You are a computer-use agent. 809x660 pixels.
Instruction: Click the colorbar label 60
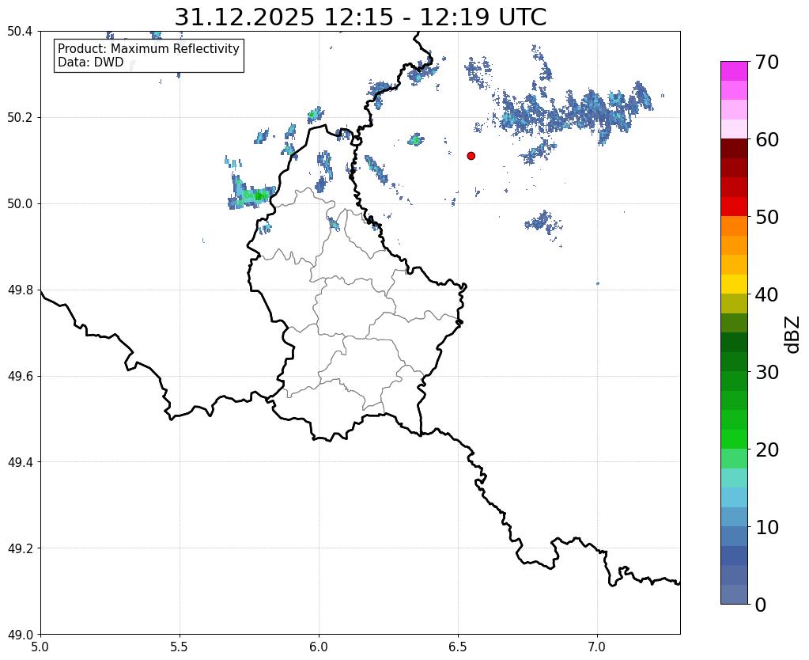point(767,139)
